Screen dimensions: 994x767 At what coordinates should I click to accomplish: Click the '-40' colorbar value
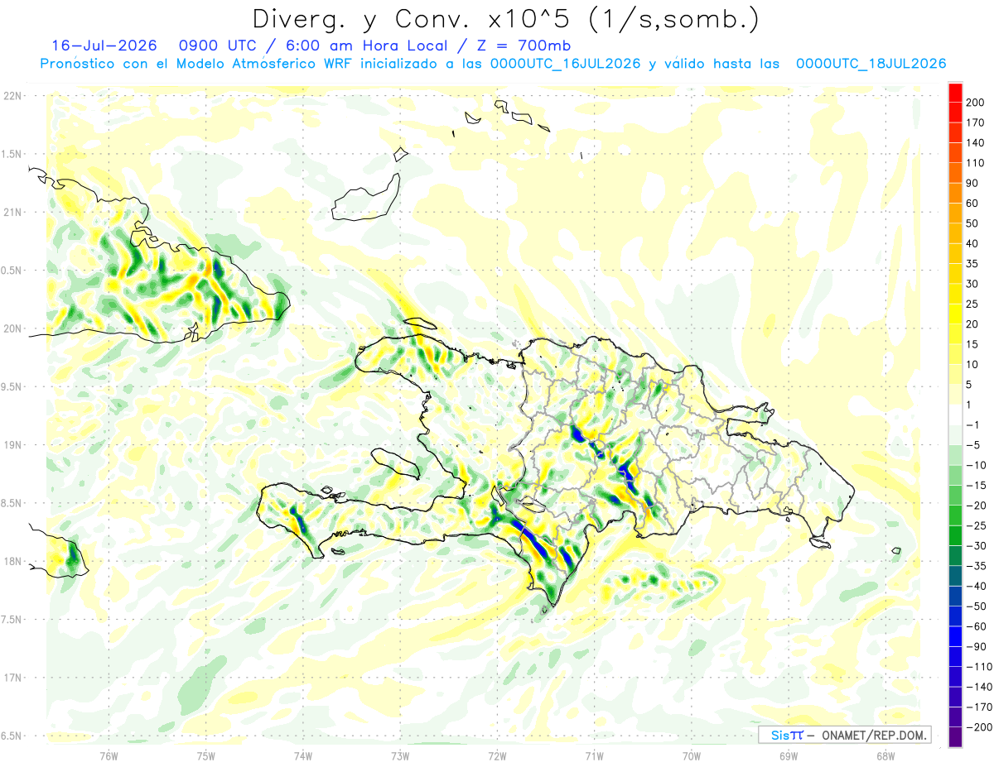click(x=976, y=586)
